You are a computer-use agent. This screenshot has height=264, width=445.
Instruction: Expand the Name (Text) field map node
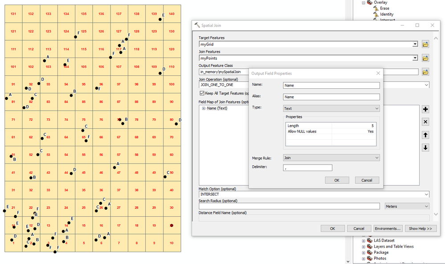click(204, 108)
